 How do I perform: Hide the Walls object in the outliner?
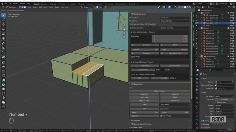click(x=230, y=26)
